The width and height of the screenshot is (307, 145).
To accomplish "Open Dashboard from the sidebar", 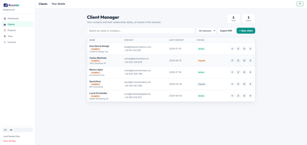I will [17, 18].
